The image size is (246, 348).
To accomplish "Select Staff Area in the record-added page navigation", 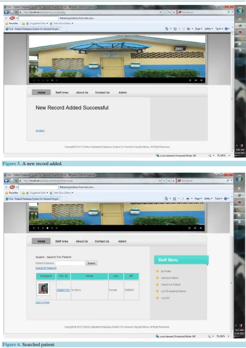I will [x=62, y=93].
